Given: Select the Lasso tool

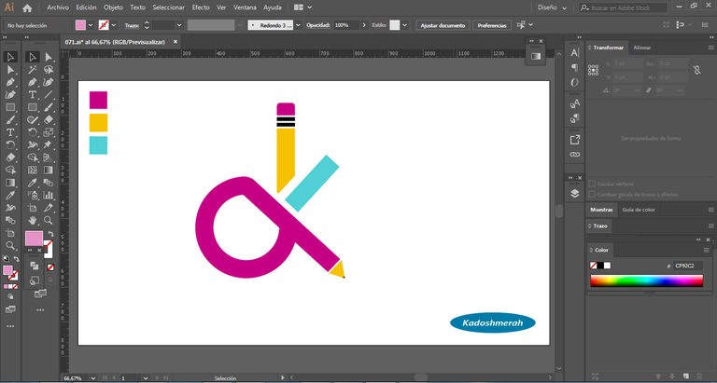Looking at the screenshot, I should [x=49, y=70].
